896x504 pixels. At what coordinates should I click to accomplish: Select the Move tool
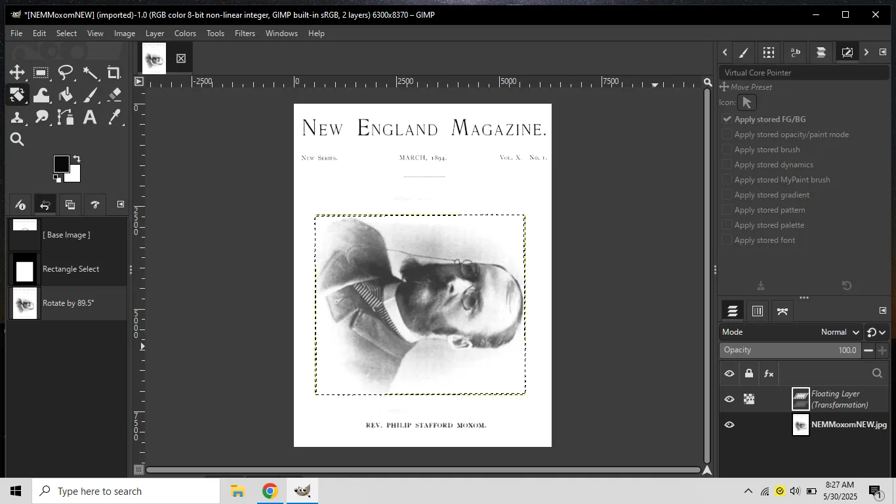pos(17,72)
